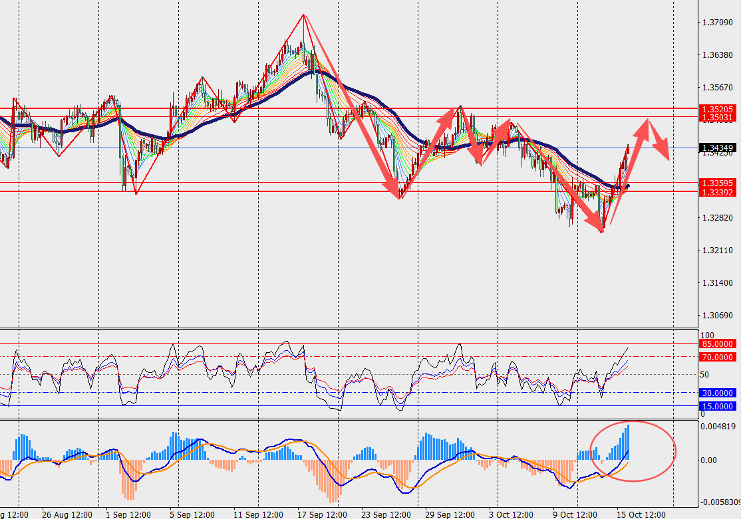Click the 1.33392 support level label
The width and height of the screenshot is (741, 519).
(717, 192)
